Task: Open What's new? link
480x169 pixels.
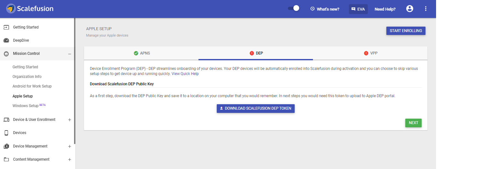Action: pos(328,9)
